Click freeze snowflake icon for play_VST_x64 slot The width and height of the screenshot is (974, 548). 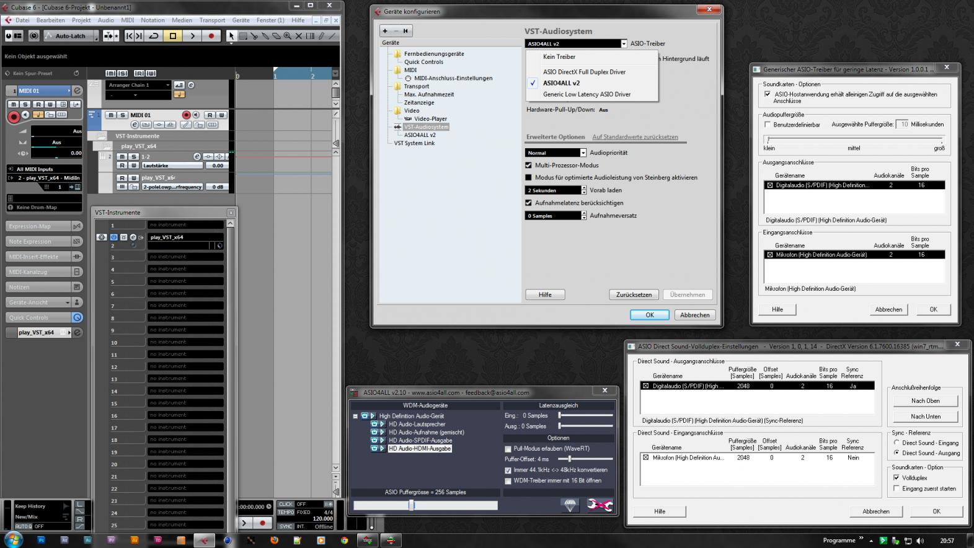coord(102,237)
